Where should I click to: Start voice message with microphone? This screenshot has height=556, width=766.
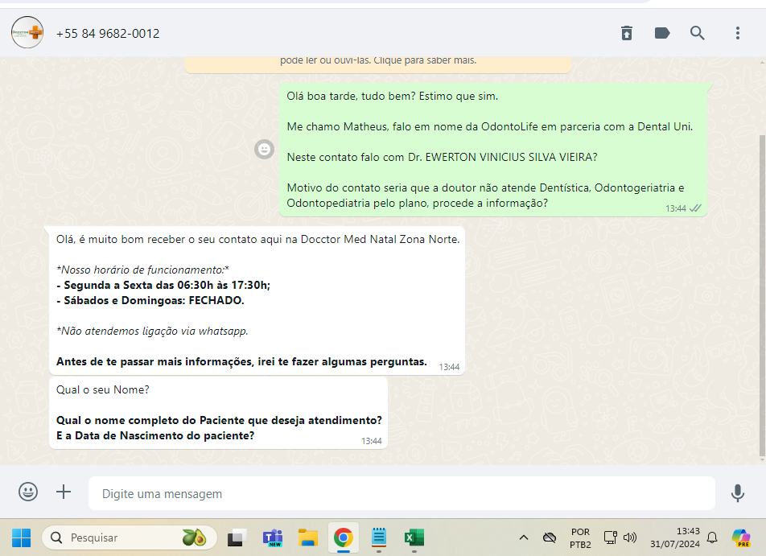(737, 493)
